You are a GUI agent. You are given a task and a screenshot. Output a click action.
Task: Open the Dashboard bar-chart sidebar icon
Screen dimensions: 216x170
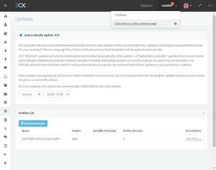(5, 16)
